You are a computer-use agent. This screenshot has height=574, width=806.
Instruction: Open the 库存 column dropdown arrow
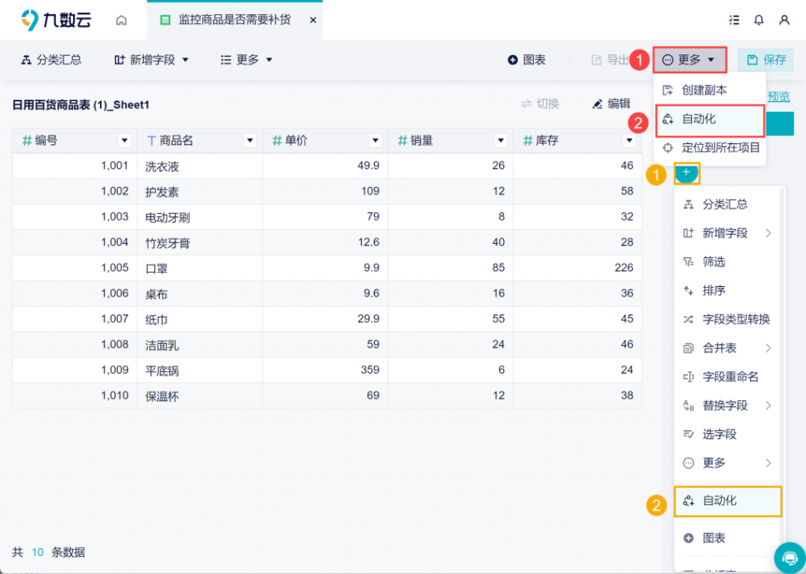click(629, 141)
